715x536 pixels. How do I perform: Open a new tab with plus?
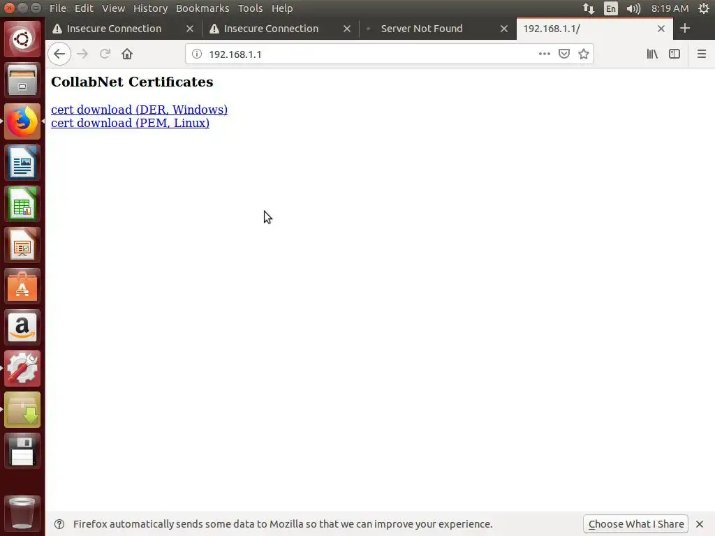pos(684,28)
